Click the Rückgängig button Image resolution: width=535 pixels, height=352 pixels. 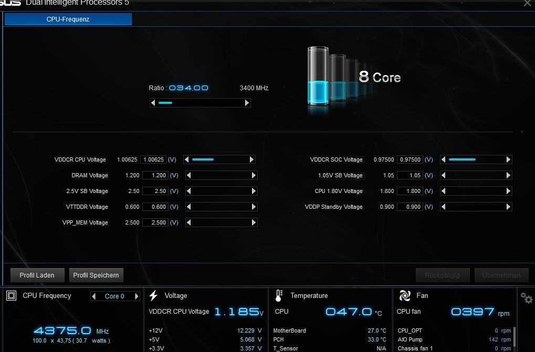(x=443, y=275)
